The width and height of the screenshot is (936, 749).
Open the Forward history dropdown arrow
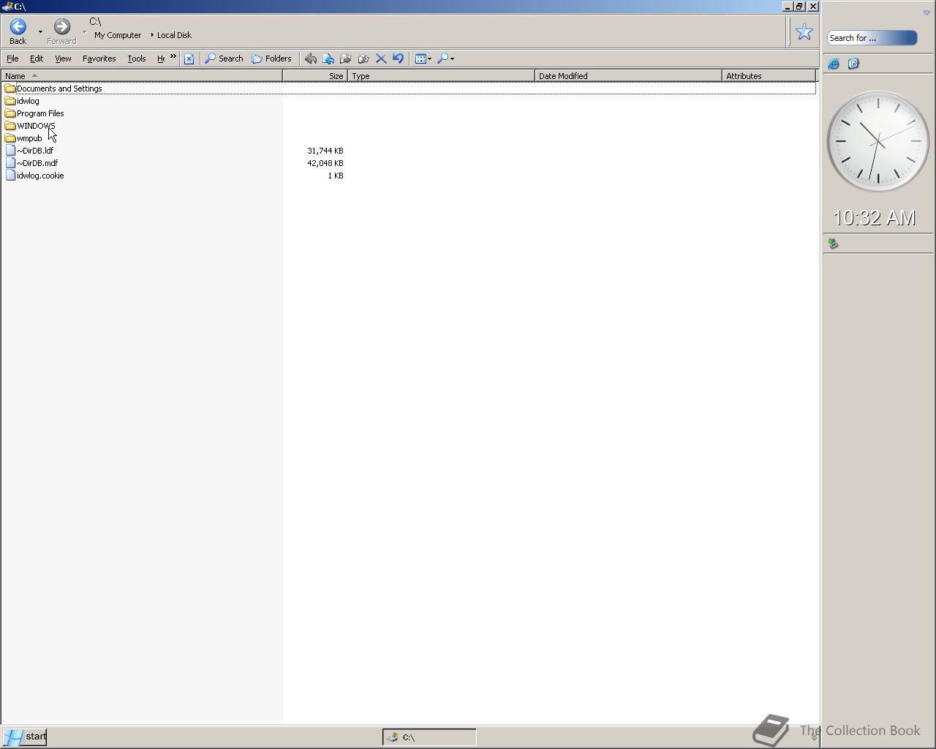pos(84,31)
